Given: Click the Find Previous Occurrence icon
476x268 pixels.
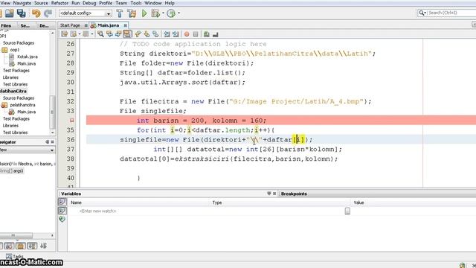Looking at the screenshot, I should pos(109,34).
